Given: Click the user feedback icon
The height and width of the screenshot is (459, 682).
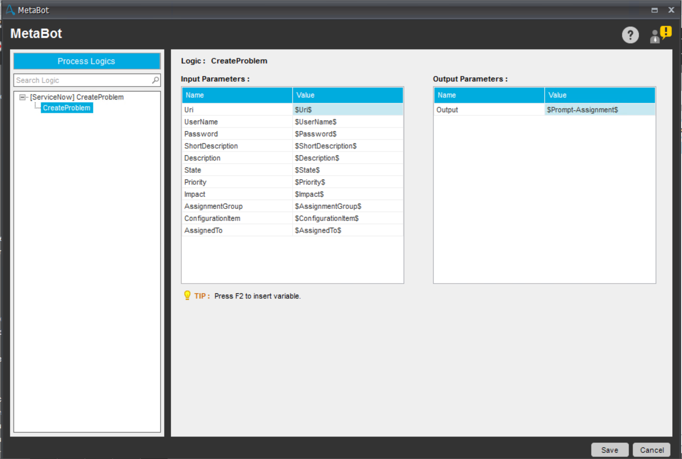Looking at the screenshot, I should point(661,34).
